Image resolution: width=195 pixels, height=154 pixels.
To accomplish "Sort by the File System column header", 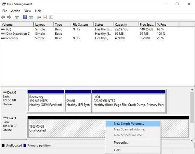I will click(x=82, y=24).
